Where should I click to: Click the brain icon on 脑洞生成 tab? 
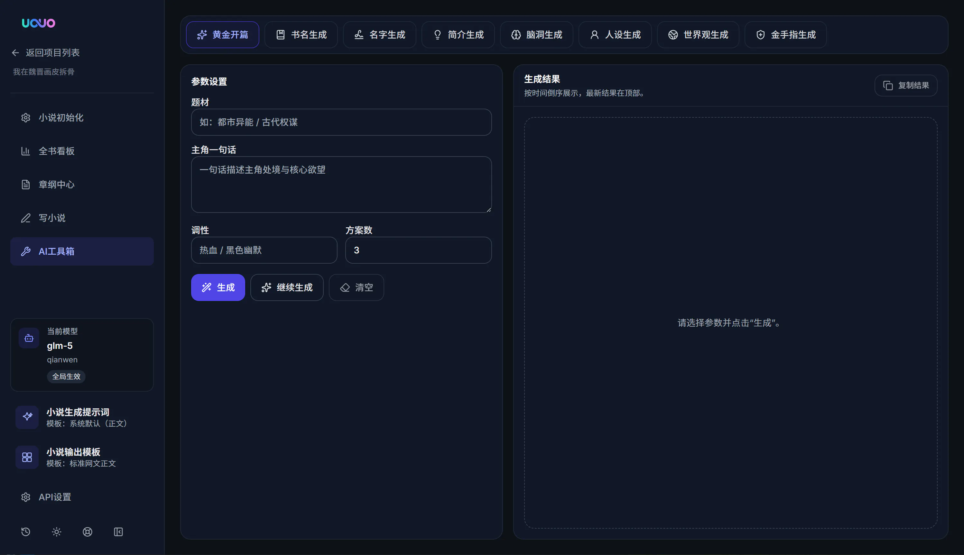point(516,35)
